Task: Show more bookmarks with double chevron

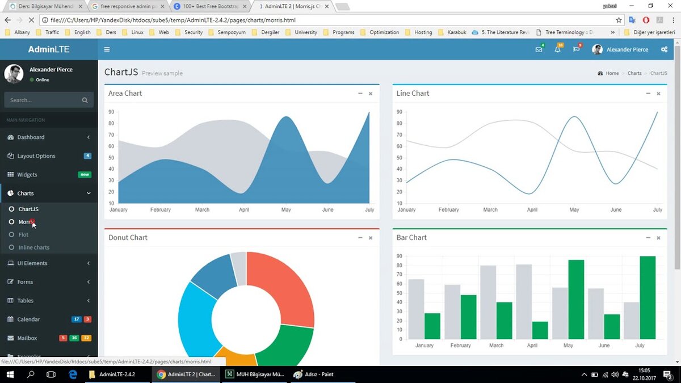Action: point(612,33)
